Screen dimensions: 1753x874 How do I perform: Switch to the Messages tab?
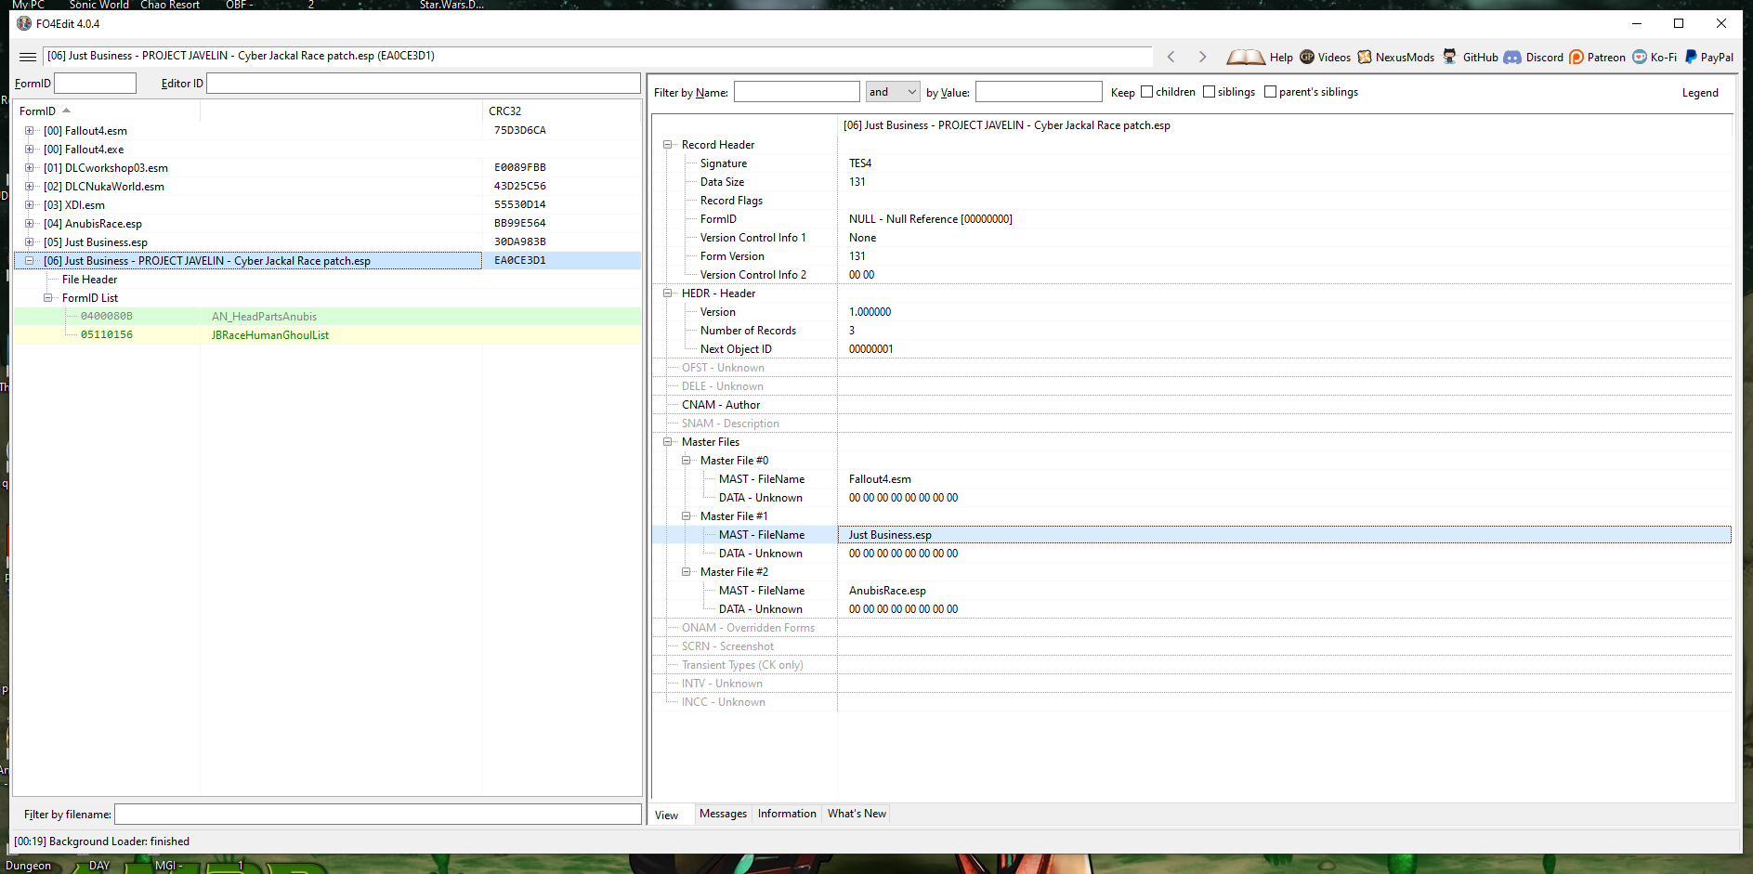point(723,814)
